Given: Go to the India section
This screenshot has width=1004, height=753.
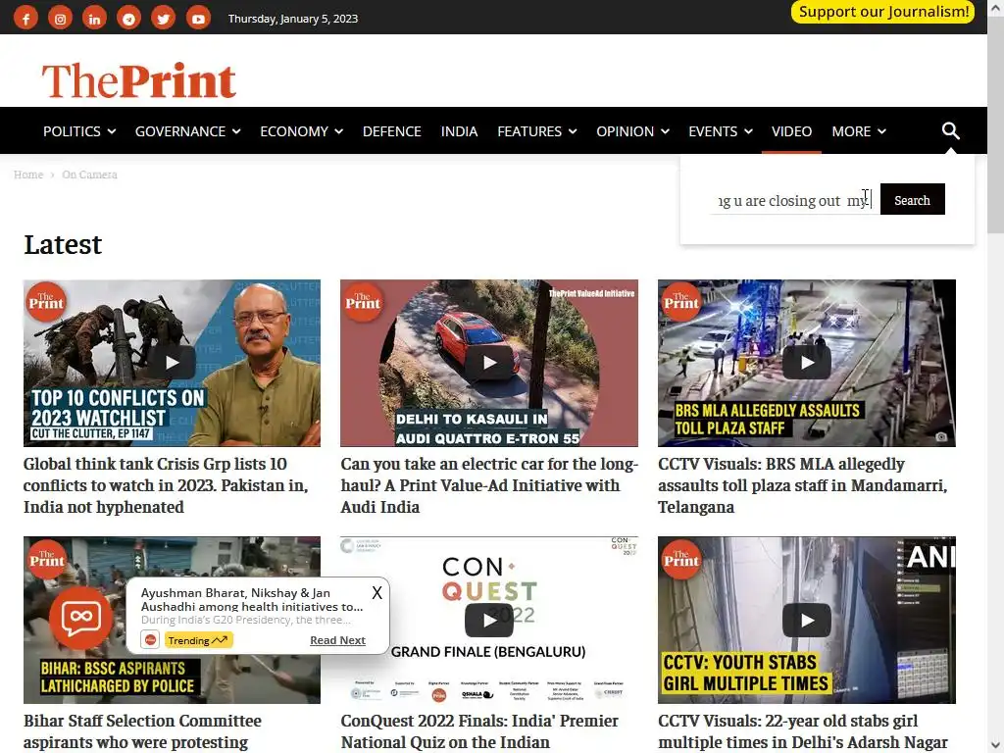Looking at the screenshot, I should 459,131.
